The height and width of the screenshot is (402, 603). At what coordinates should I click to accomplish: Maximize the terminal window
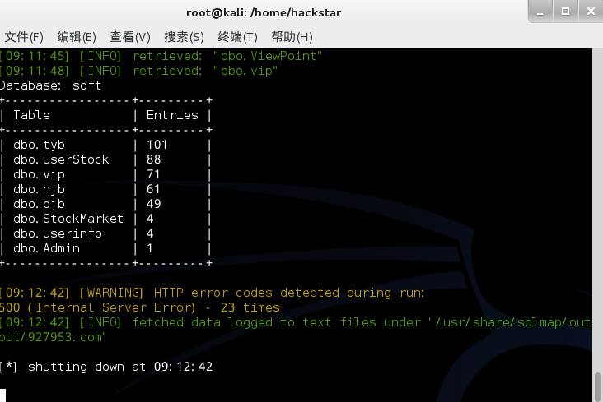click(565, 12)
